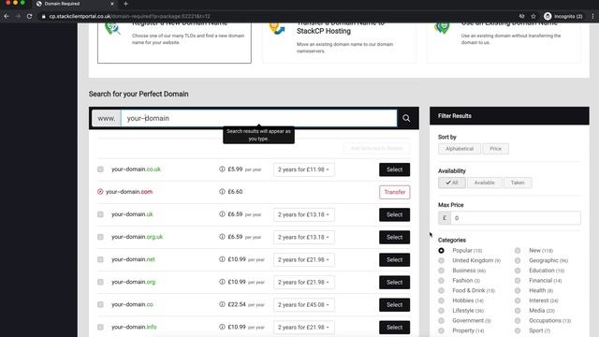
Task: Click the Max Price input field
Action: click(x=516, y=218)
